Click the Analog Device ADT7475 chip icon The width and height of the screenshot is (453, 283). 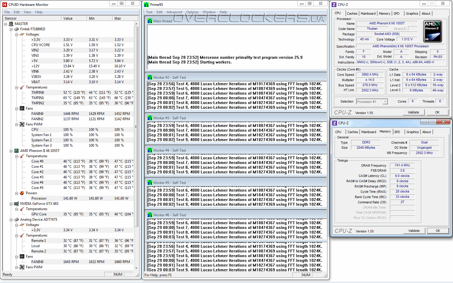(x=16, y=220)
